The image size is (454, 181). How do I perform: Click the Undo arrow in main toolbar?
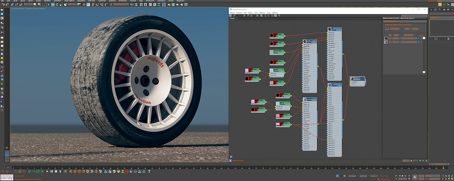(3, 5)
